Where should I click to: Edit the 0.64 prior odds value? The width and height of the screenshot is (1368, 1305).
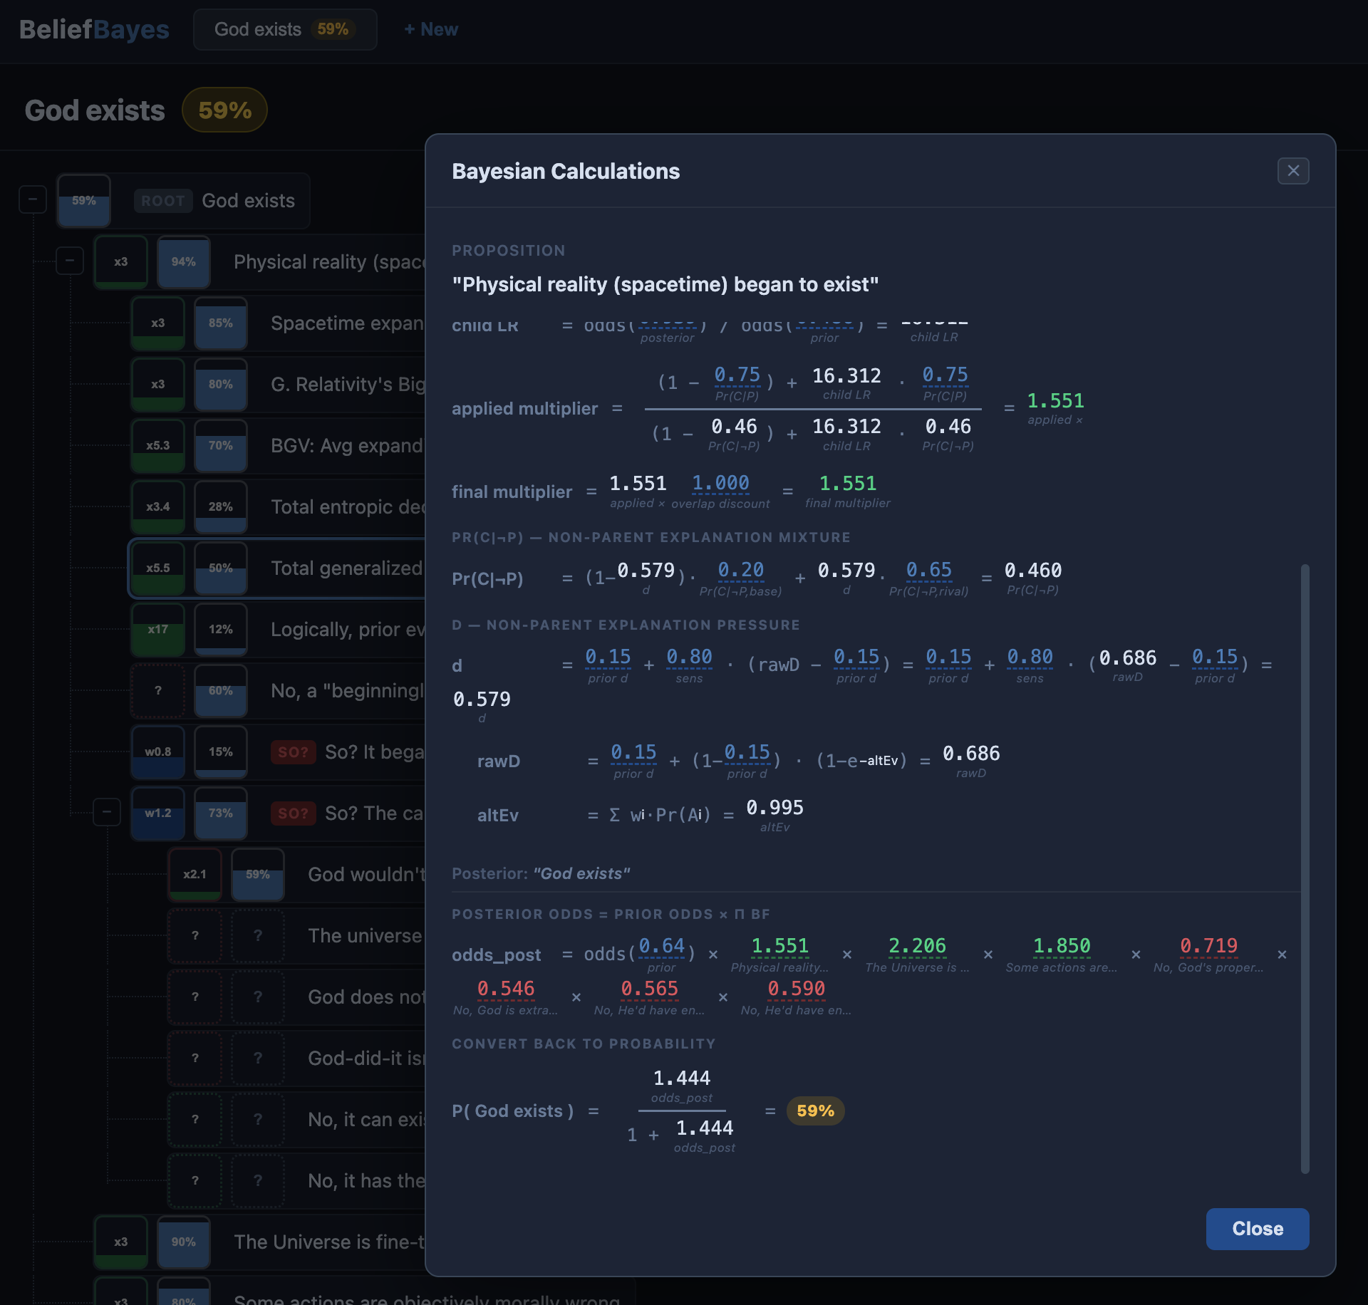click(x=661, y=946)
